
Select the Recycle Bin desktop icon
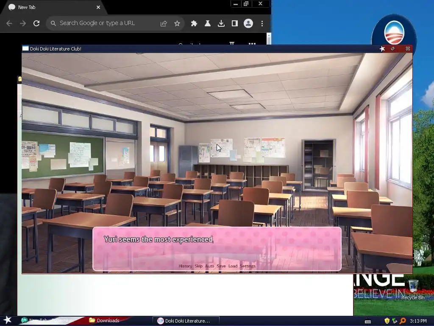click(x=413, y=290)
